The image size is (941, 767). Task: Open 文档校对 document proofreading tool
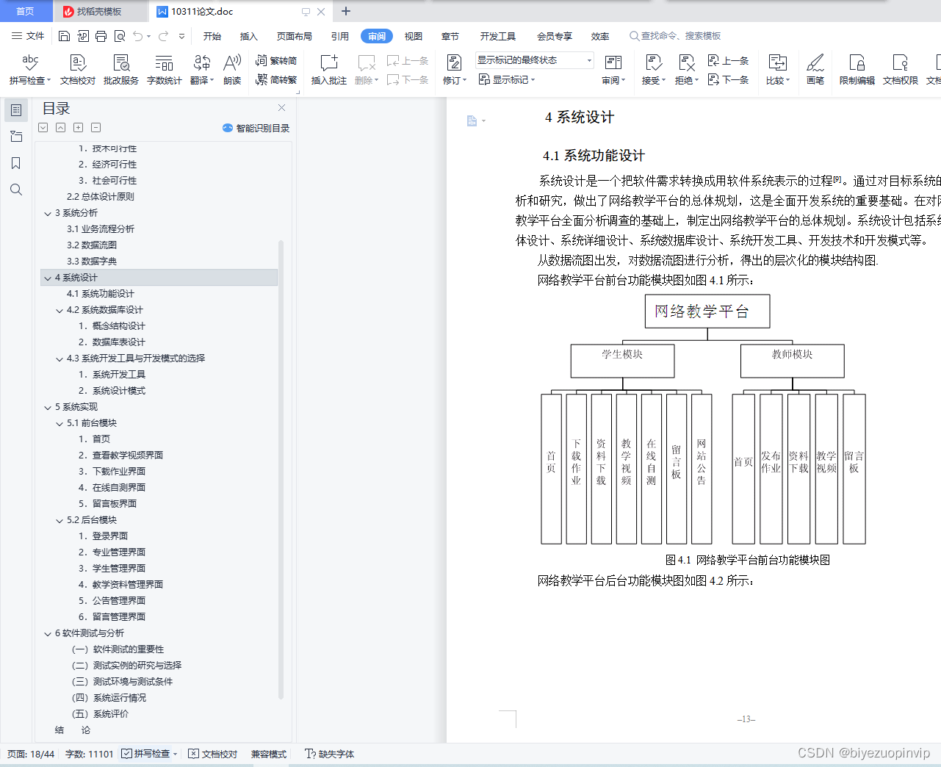click(x=78, y=70)
